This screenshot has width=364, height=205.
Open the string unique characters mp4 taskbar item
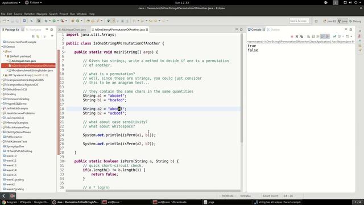pyautogui.click(x=278, y=202)
